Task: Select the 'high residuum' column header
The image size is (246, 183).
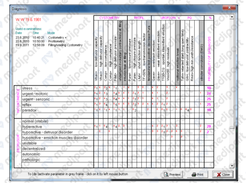Action: pyautogui.click(x=168, y=53)
